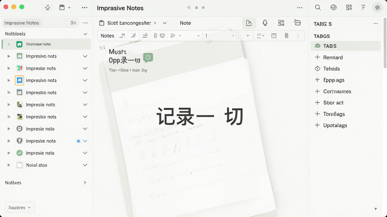Open the chevron on Noiol stos row
This screenshot has height=217, width=387.
click(x=85, y=165)
